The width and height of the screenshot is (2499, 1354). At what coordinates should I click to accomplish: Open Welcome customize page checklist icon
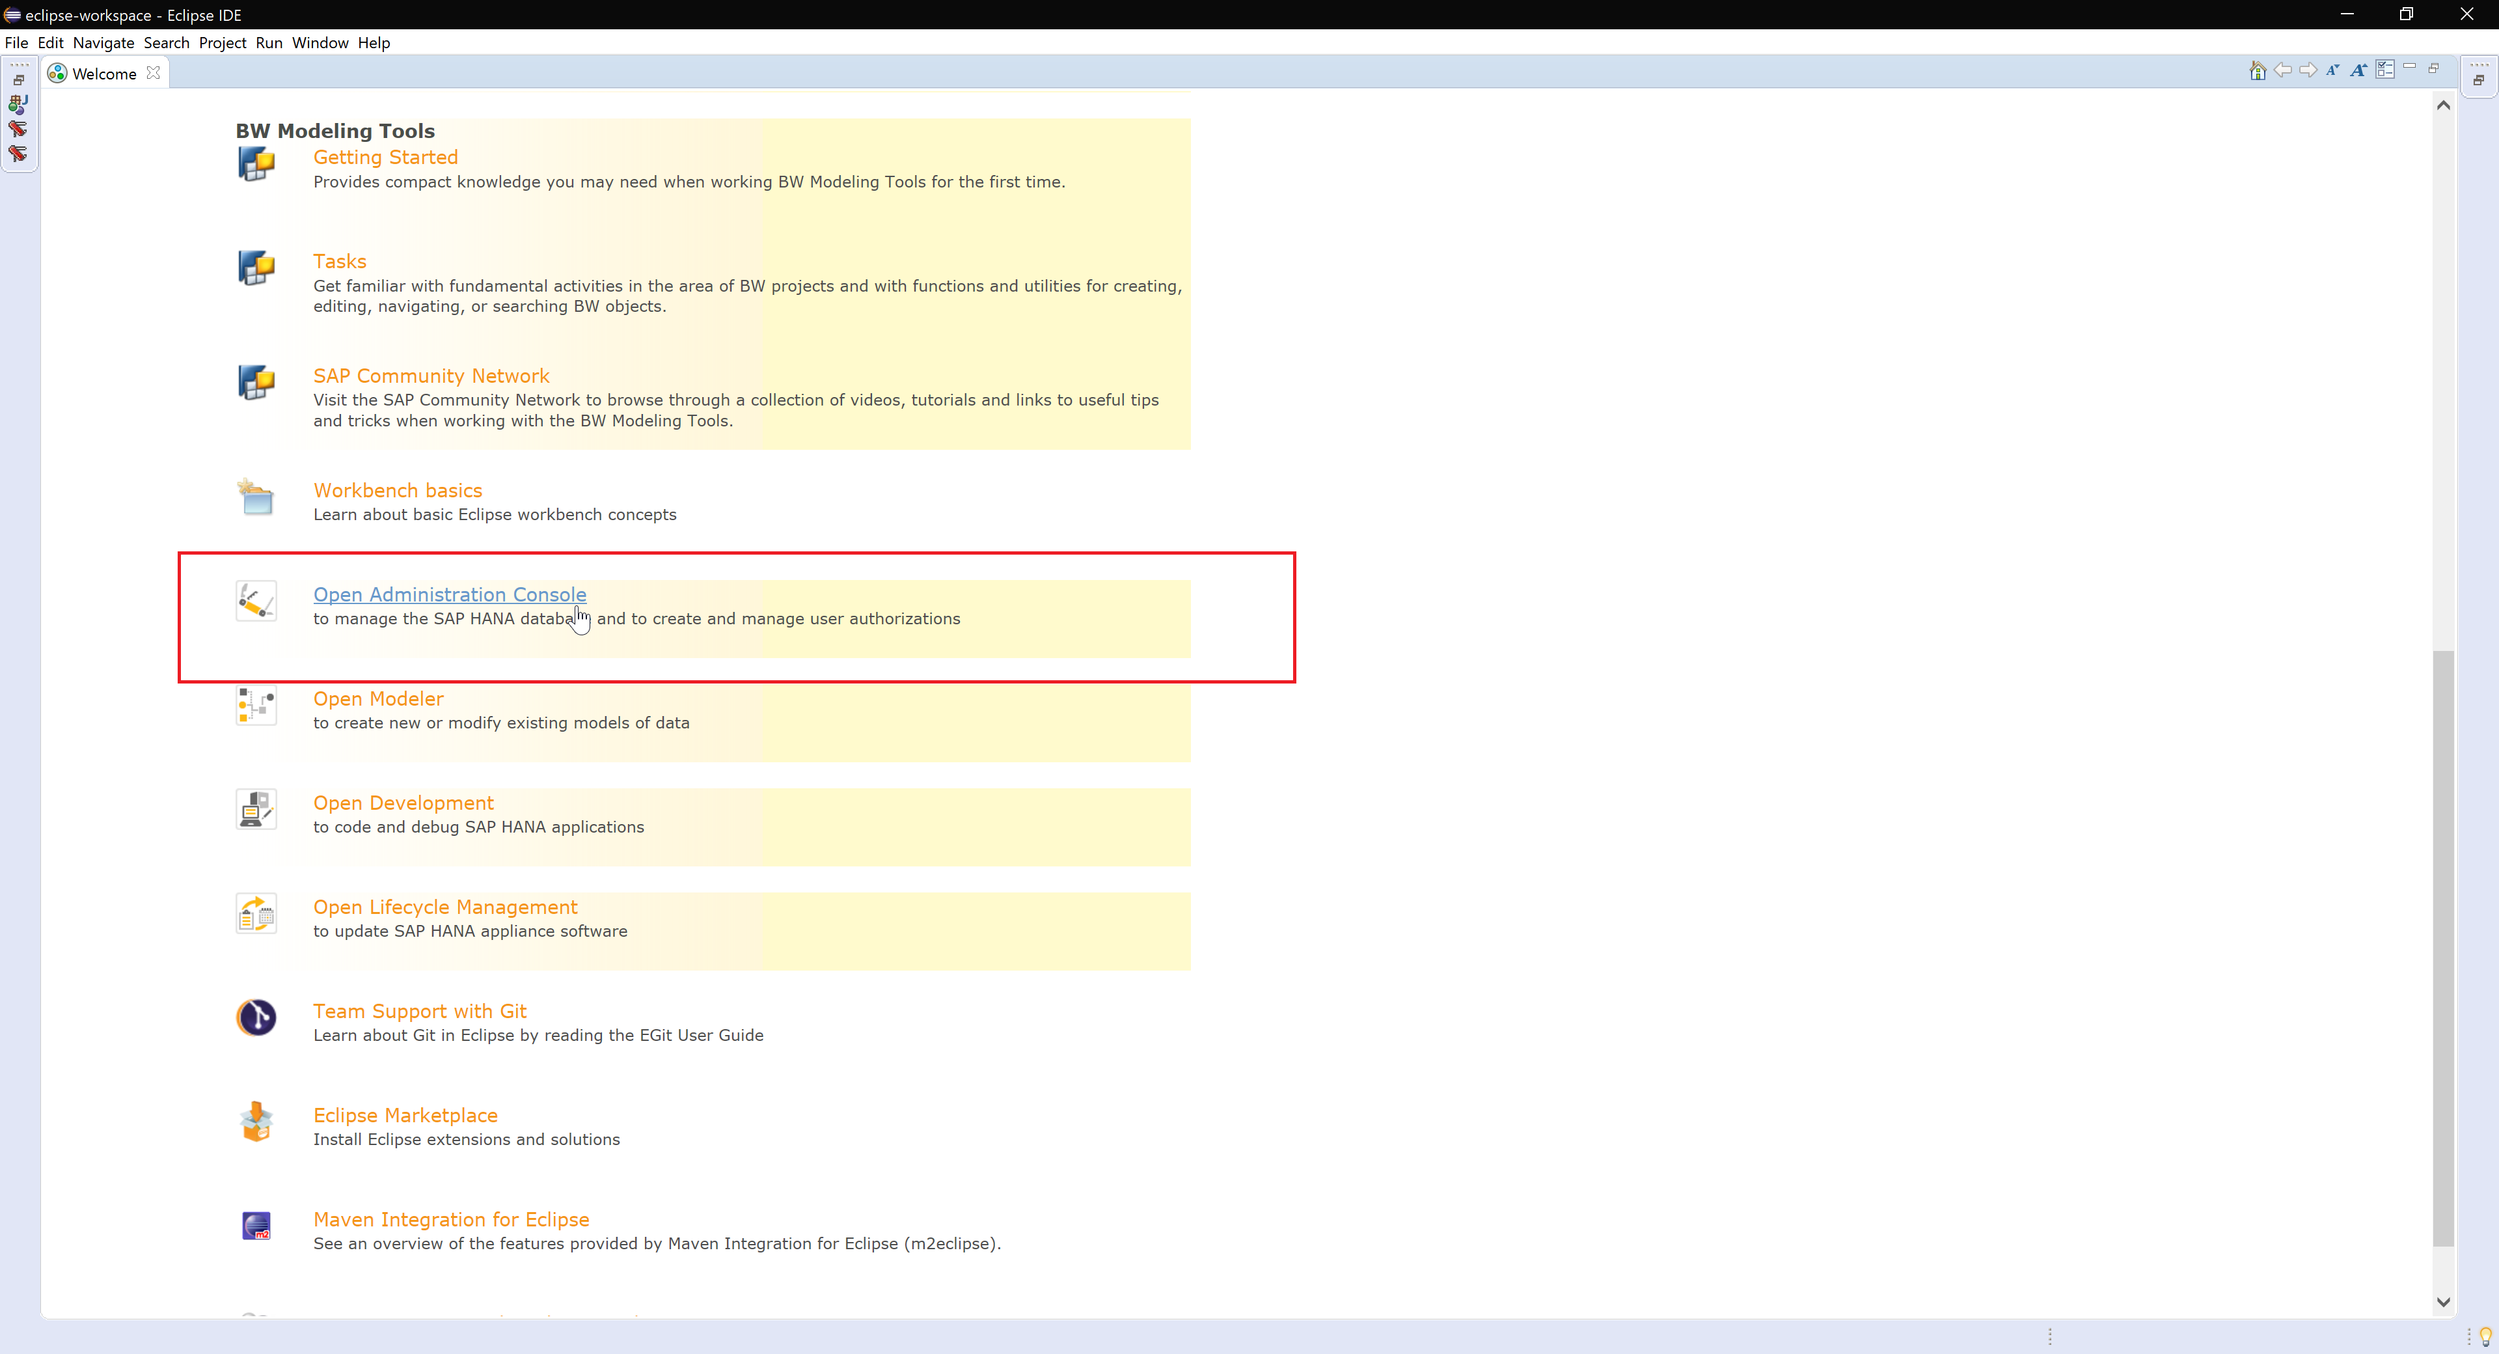[x=2384, y=70]
